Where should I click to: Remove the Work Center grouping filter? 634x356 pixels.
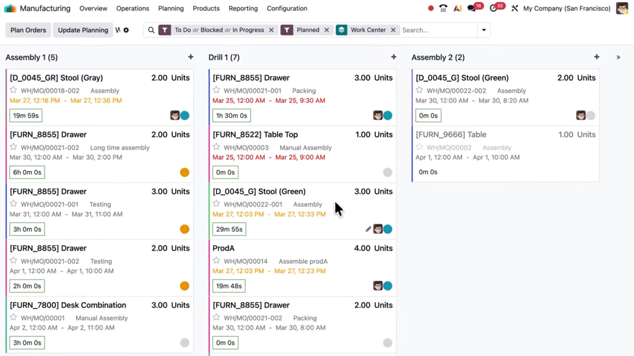[393, 30]
